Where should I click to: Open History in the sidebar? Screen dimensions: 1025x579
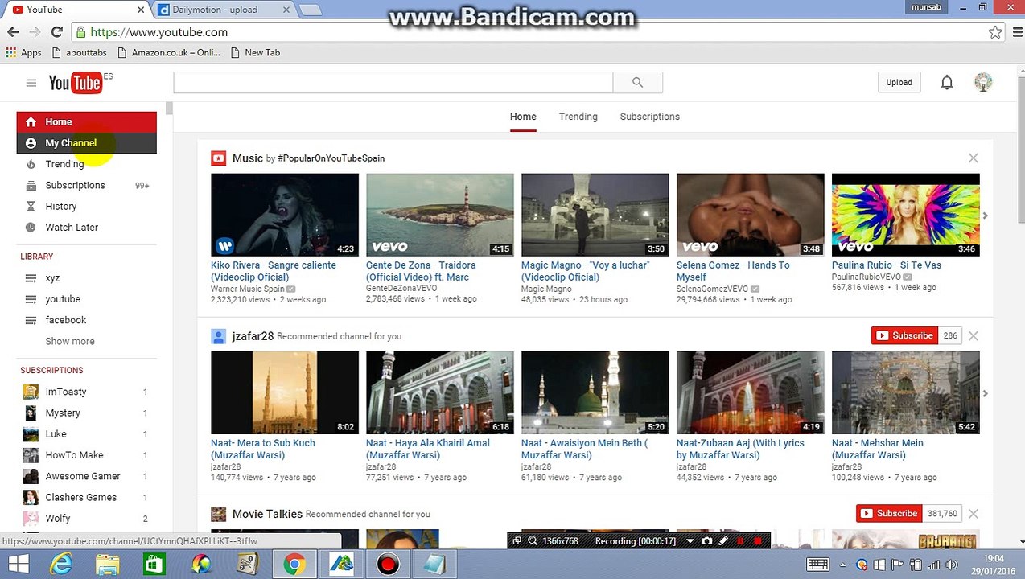61,207
